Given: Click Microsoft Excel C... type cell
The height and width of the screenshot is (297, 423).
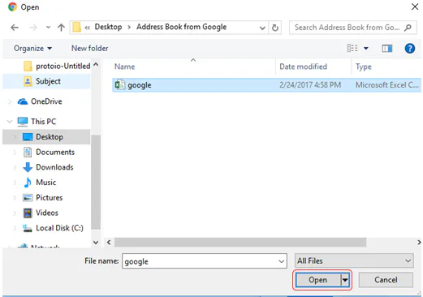Looking at the screenshot, I should click(x=387, y=85).
